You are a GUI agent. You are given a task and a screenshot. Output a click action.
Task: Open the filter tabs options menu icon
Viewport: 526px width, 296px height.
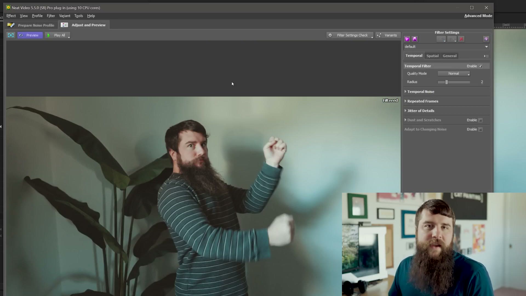coord(486,56)
